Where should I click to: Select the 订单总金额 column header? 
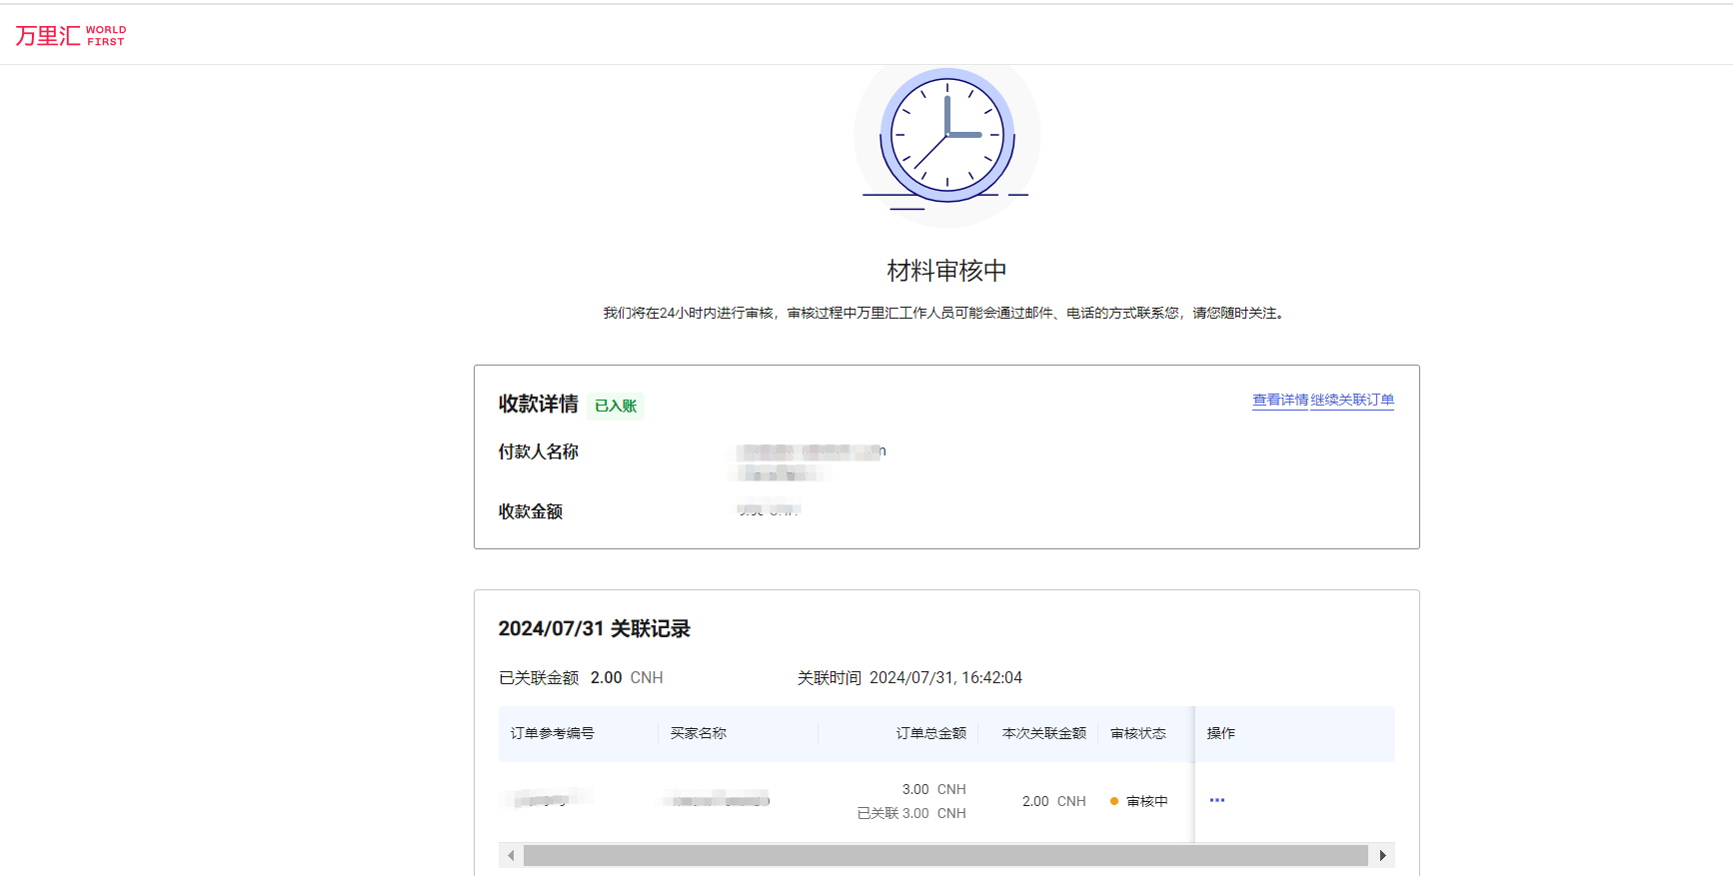tap(930, 733)
